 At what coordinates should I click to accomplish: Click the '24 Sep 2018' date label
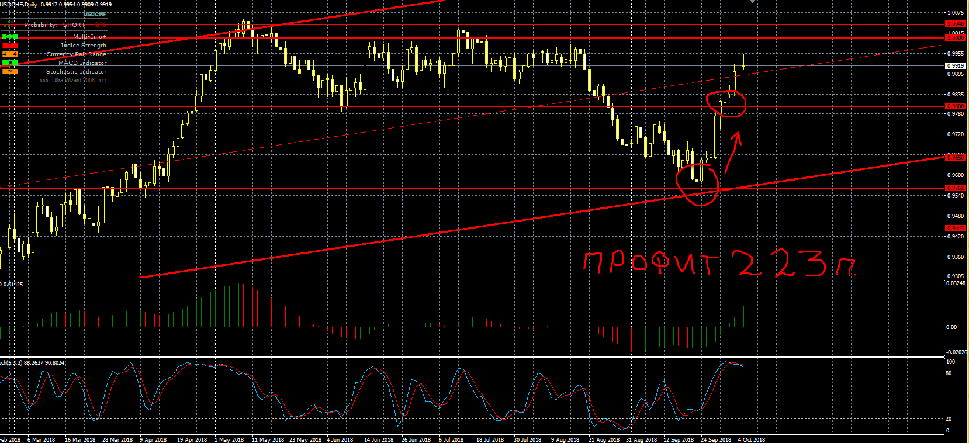click(x=716, y=440)
